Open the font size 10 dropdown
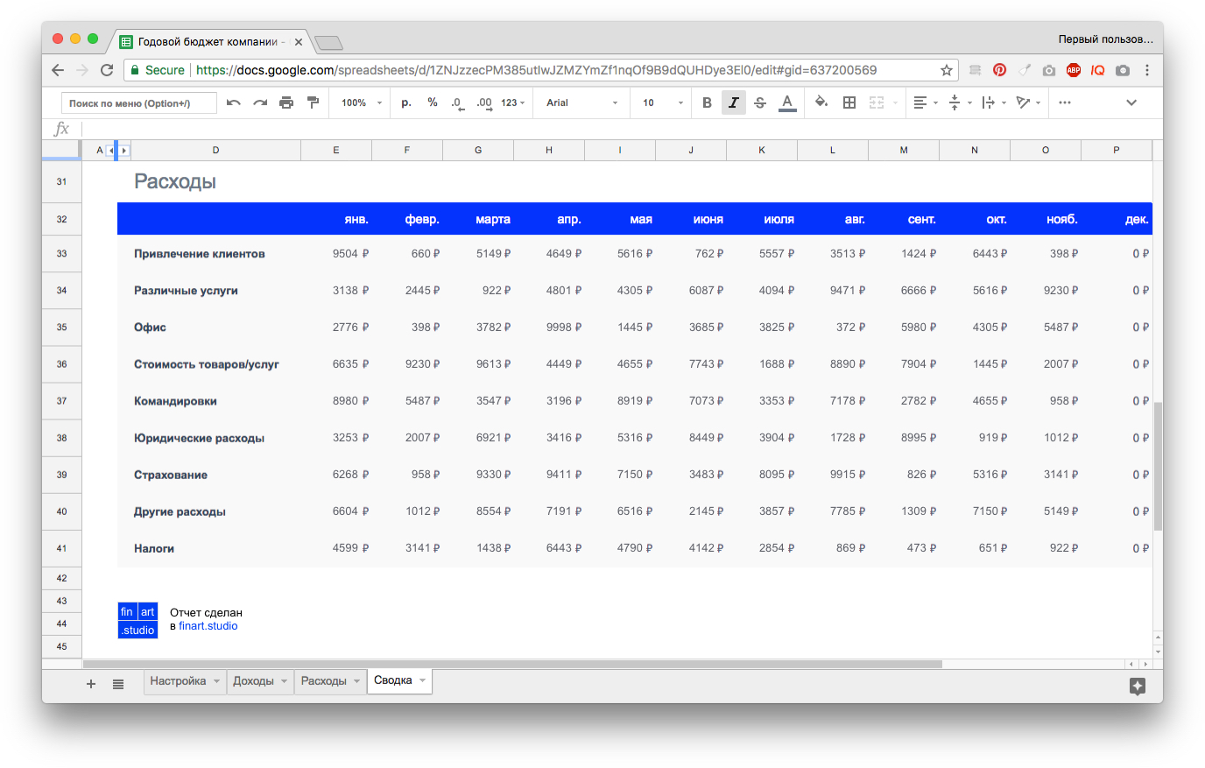Viewport: 1205px width, 768px height. [x=662, y=102]
